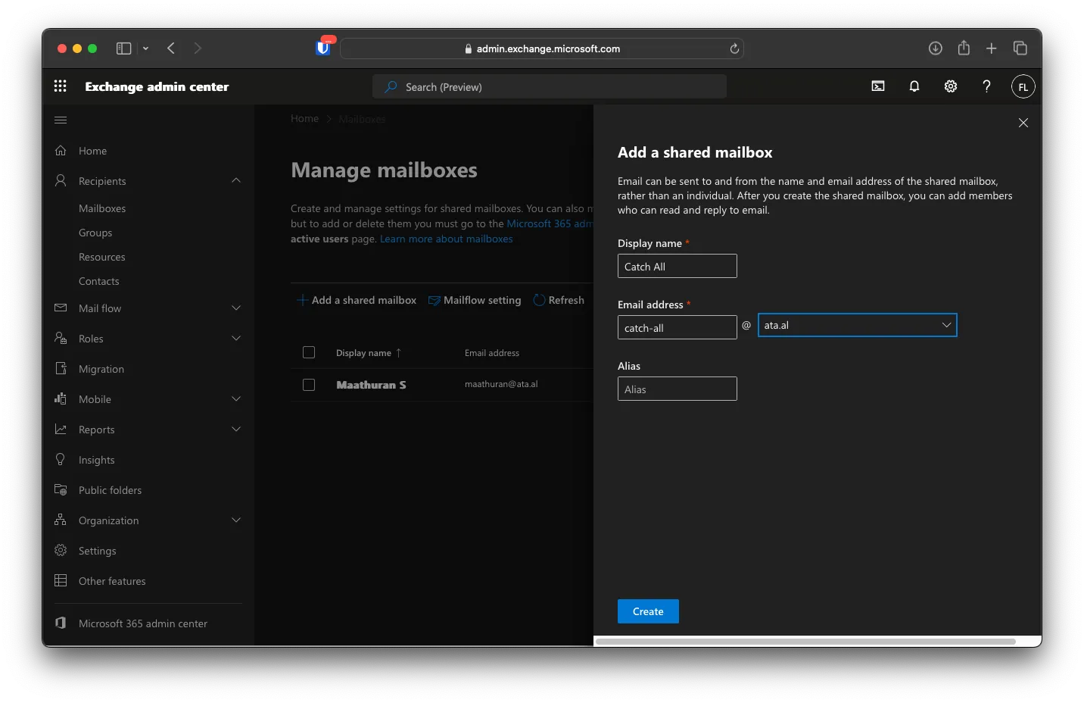Click the Email address column header
Image resolution: width=1084 pixels, height=703 pixels.
coord(492,353)
